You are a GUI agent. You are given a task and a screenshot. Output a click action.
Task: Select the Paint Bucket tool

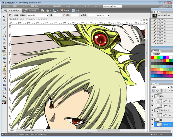pyautogui.click(x=4, y=81)
